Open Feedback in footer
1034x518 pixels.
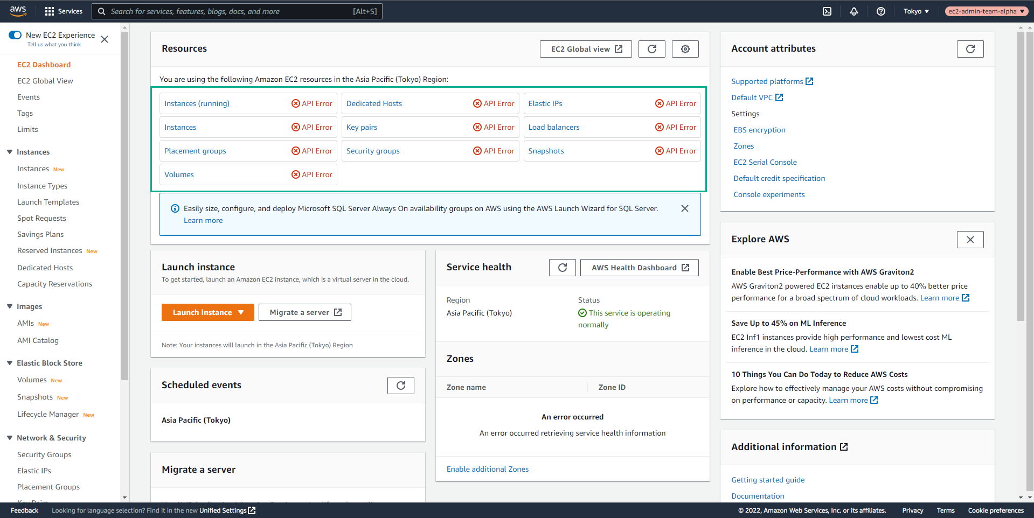(x=24, y=510)
